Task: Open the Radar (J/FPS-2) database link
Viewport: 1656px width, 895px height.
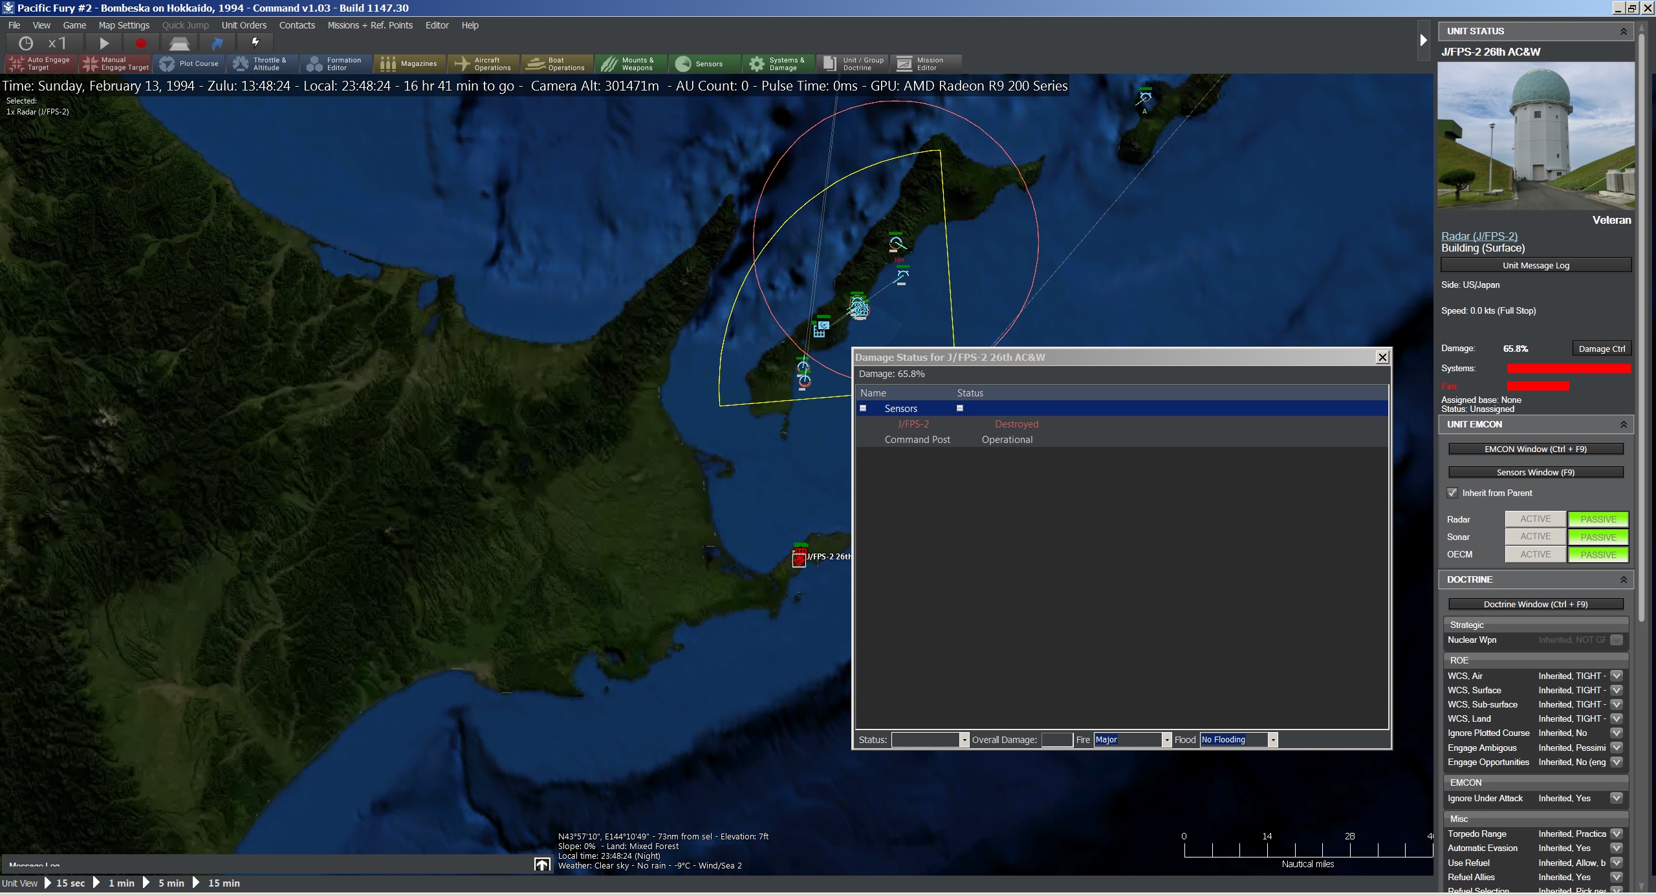Action: [x=1479, y=236]
